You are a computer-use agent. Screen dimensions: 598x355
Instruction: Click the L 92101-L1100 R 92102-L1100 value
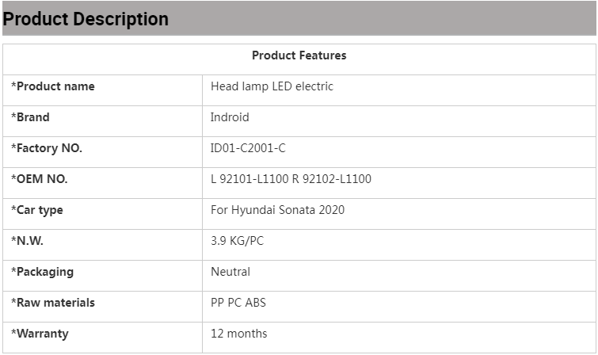(291, 179)
